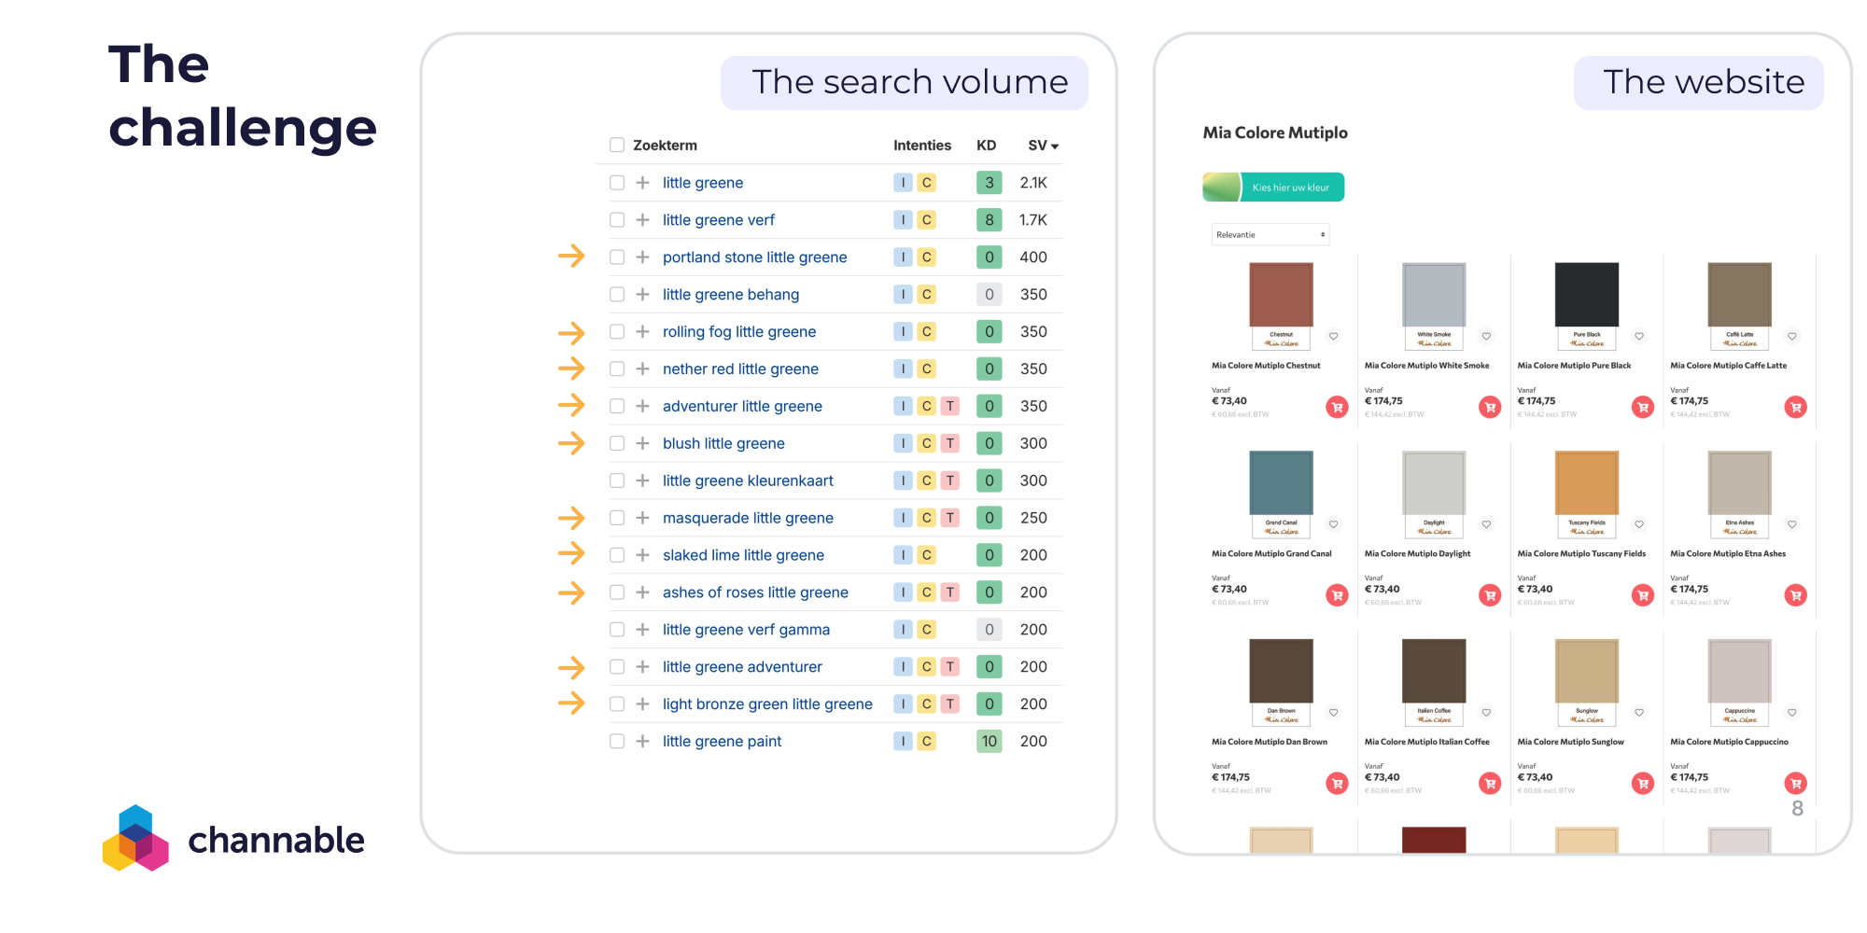The height and width of the screenshot is (933, 1867).
Task: Add Cappuccino paint to cart
Action: (x=1796, y=784)
